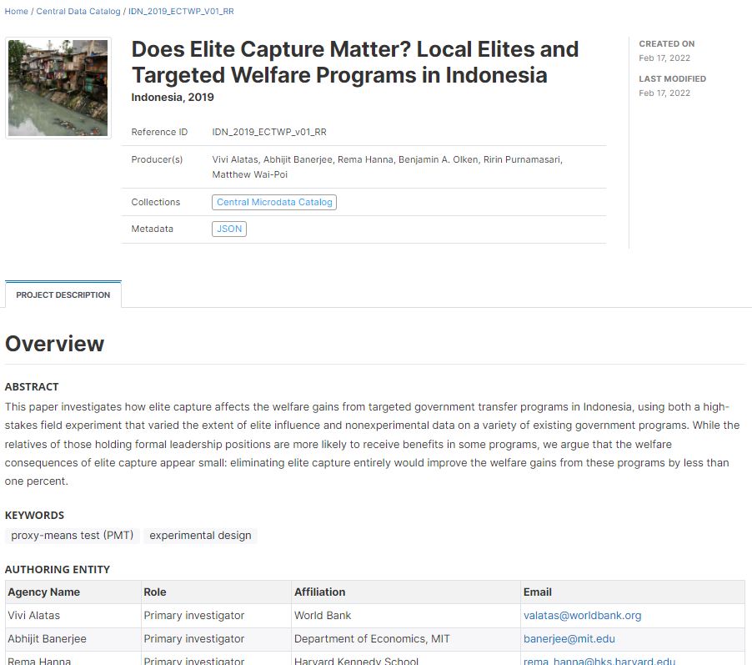Open the Central Data Catalog breadcrumb link
752x665 pixels.
[x=78, y=11]
